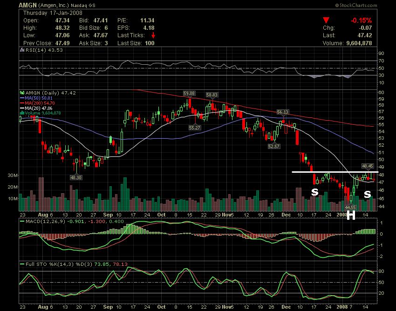Viewport: 396px width, 311px height.
Task: Click the Low value 47.06 in header
Action: click(x=62, y=35)
